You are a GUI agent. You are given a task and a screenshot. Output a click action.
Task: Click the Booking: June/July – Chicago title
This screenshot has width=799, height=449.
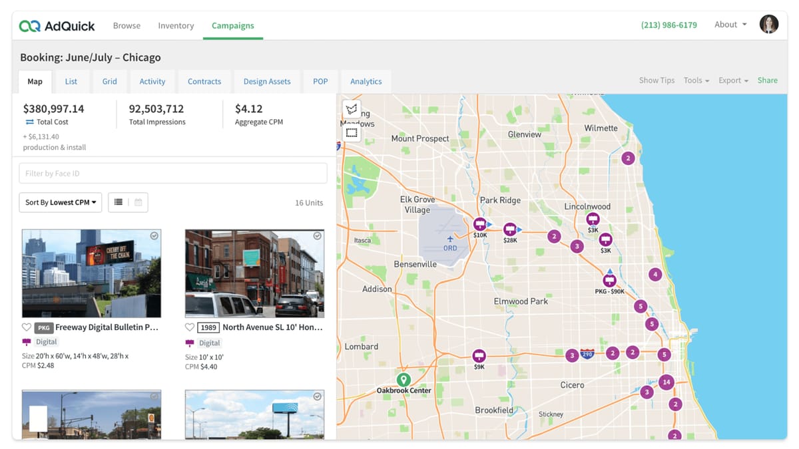tap(91, 57)
